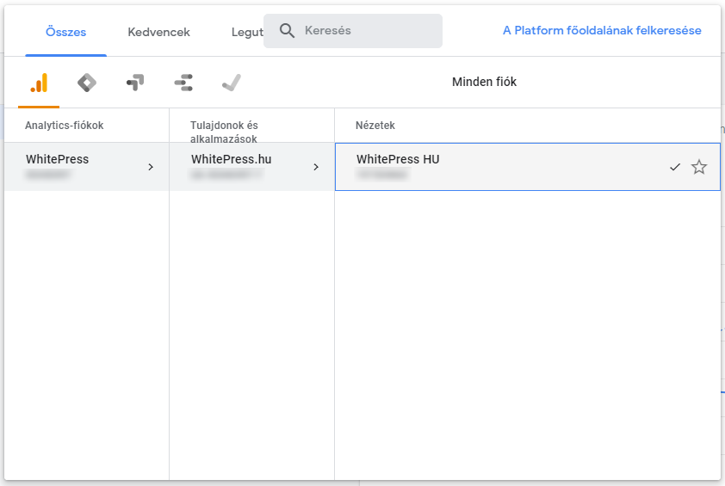Choose the WhitePress HU view

pyautogui.click(x=528, y=167)
